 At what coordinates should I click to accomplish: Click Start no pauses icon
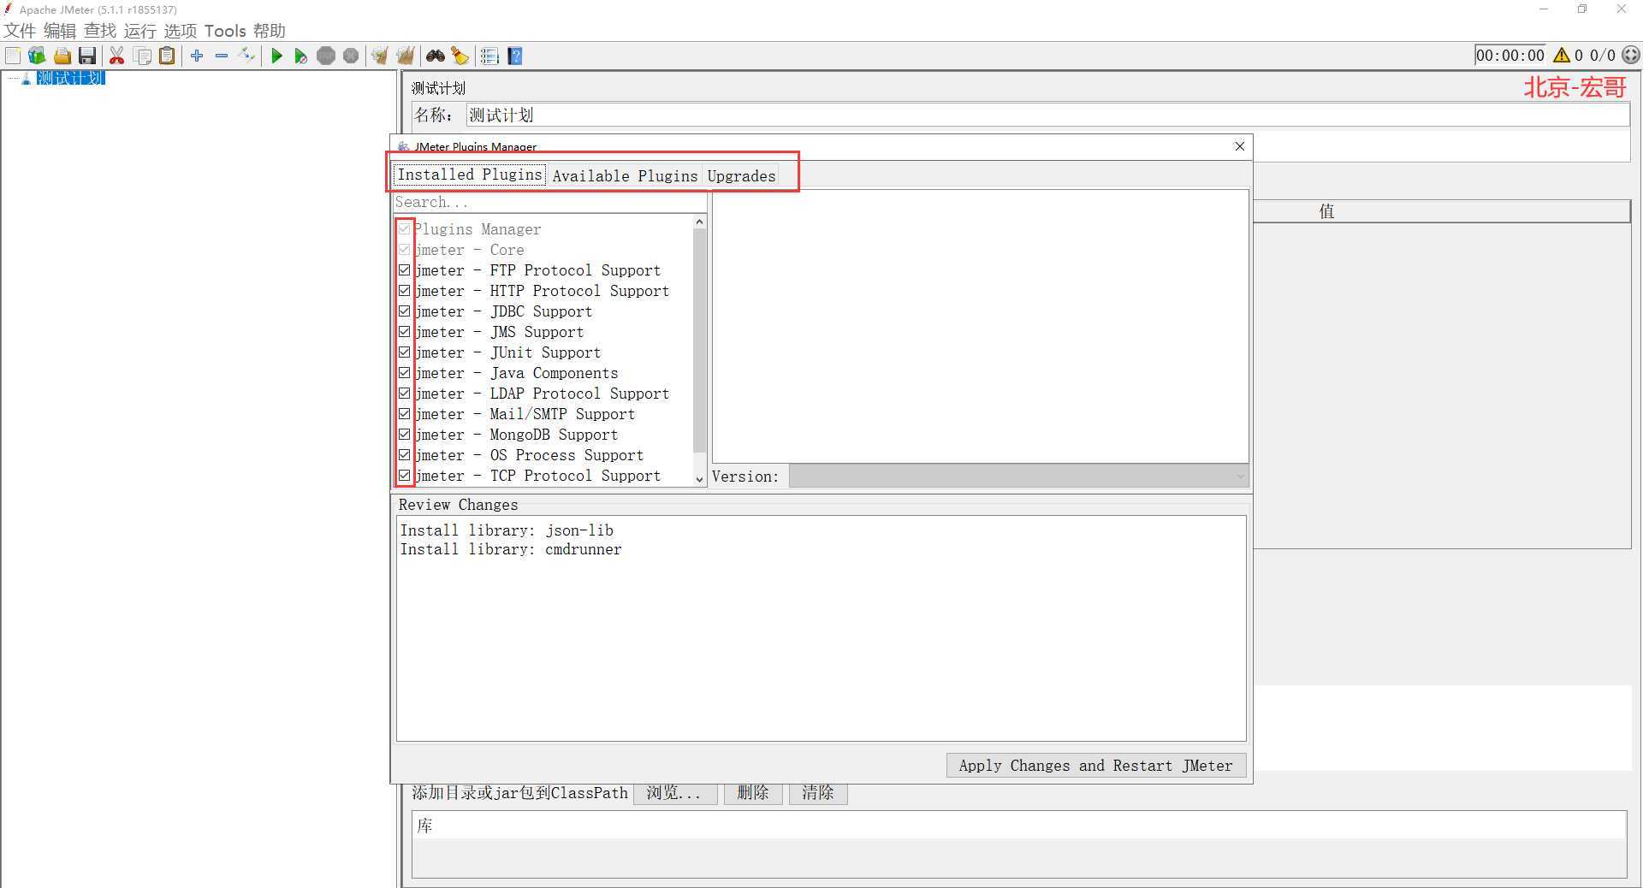pyautogui.click(x=301, y=56)
